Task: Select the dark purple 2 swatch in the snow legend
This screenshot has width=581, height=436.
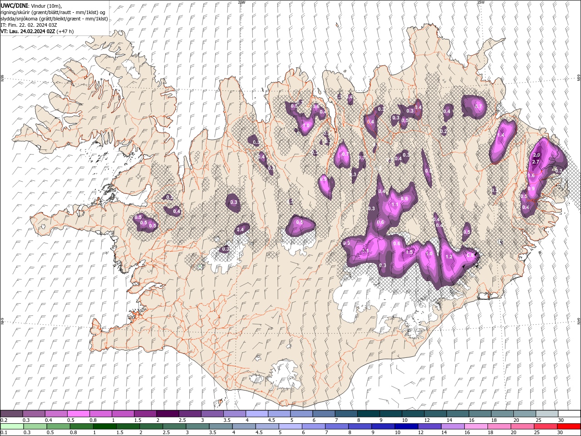Action: click(x=167, y=414)
